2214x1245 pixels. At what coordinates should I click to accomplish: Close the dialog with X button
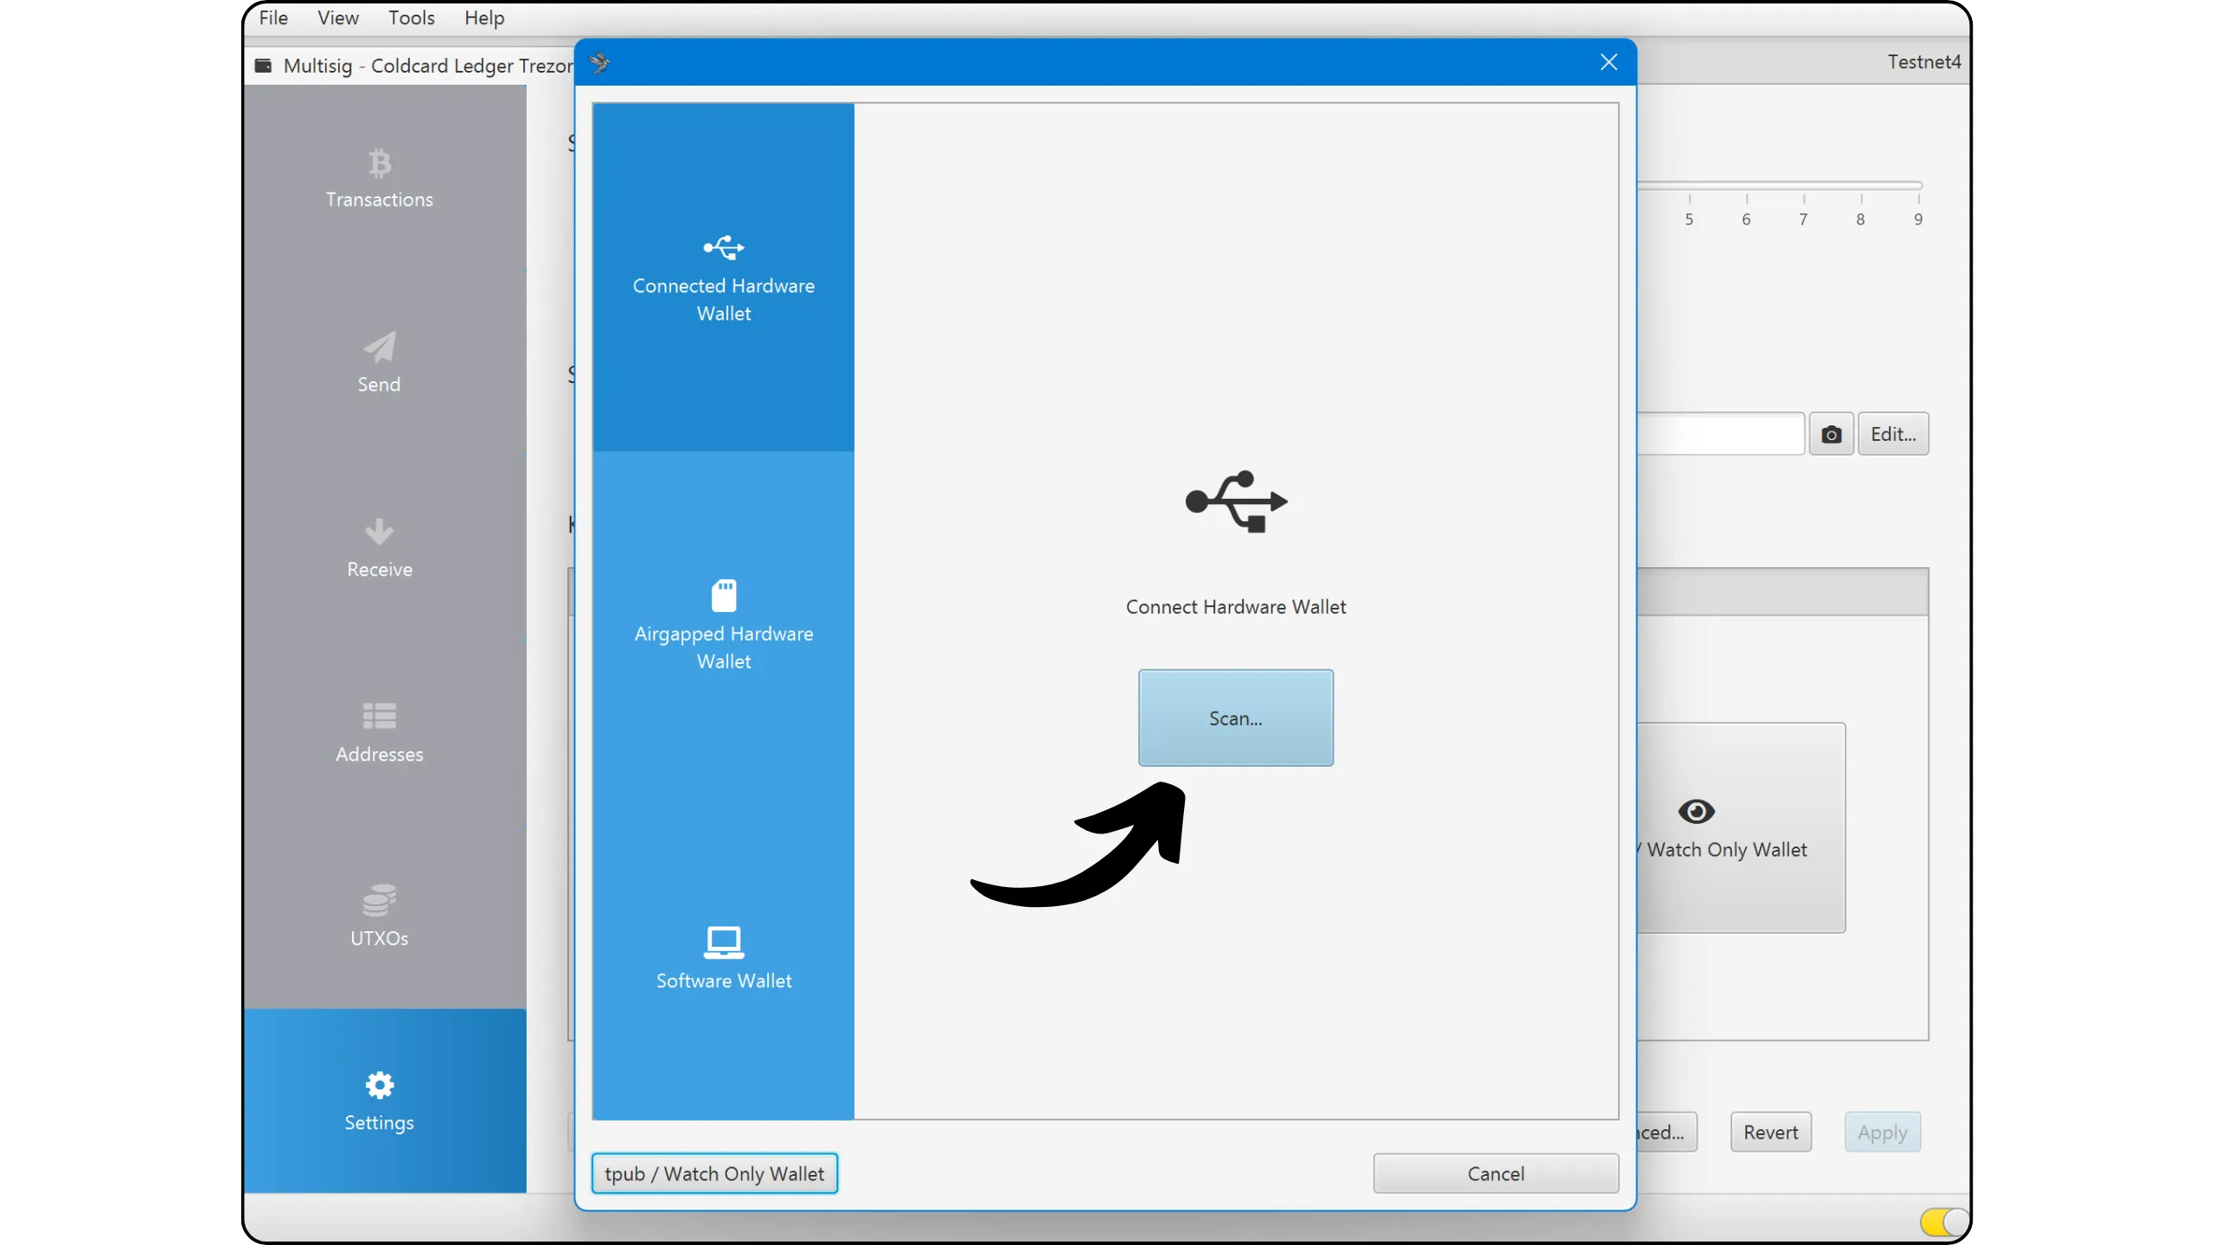[x=1609, y=62]
